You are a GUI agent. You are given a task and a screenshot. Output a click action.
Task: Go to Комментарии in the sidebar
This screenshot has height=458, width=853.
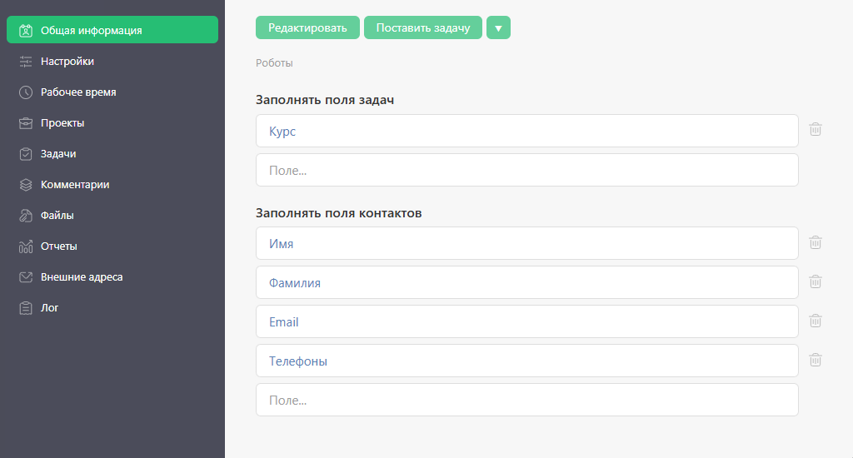(75, 185)
